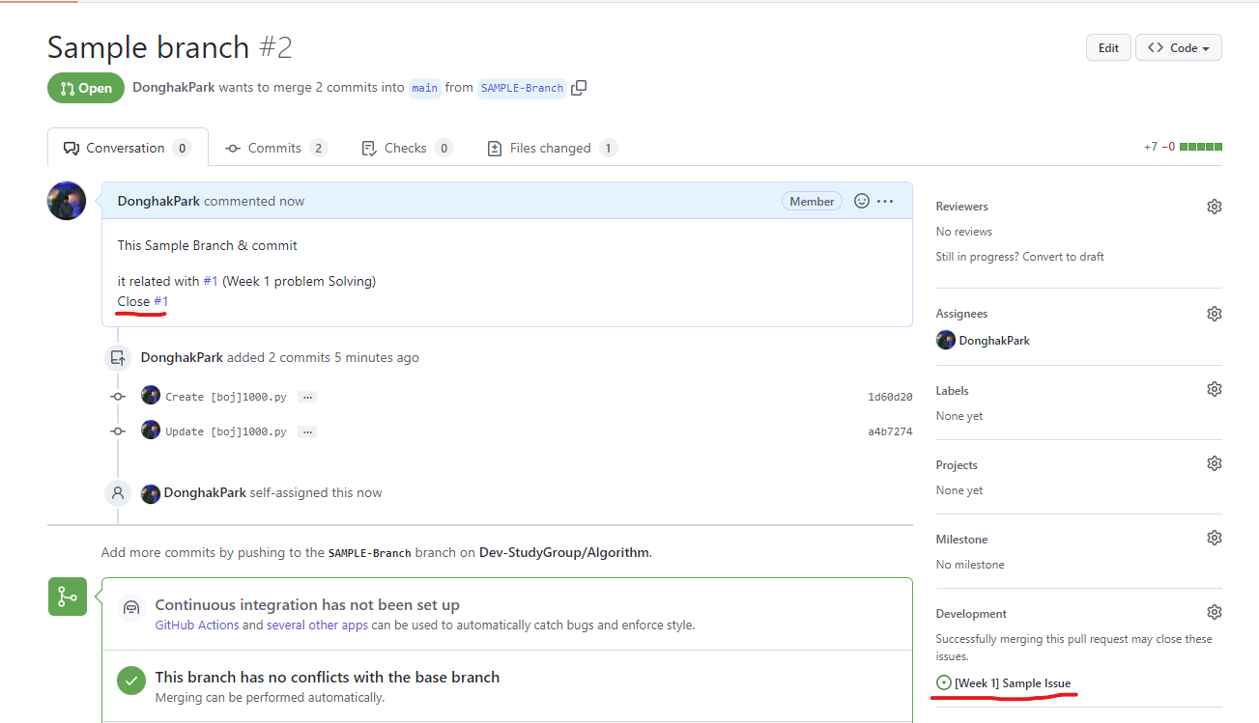
Task: Open the Labels gear settings
Action: click(1215, 389)
